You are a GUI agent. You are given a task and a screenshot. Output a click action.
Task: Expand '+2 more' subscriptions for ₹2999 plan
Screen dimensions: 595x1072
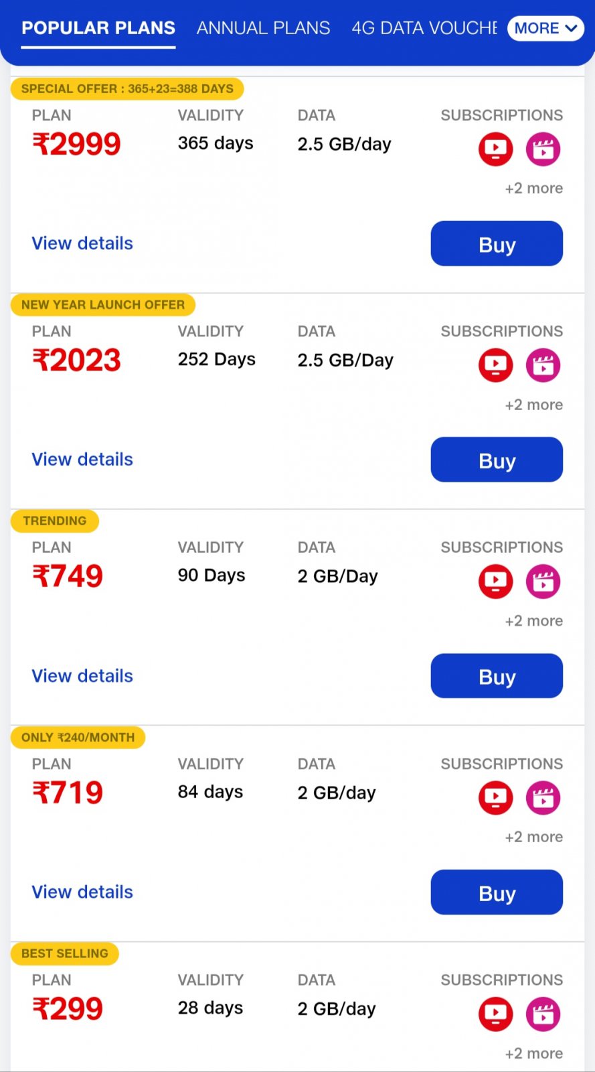point(533,188)
